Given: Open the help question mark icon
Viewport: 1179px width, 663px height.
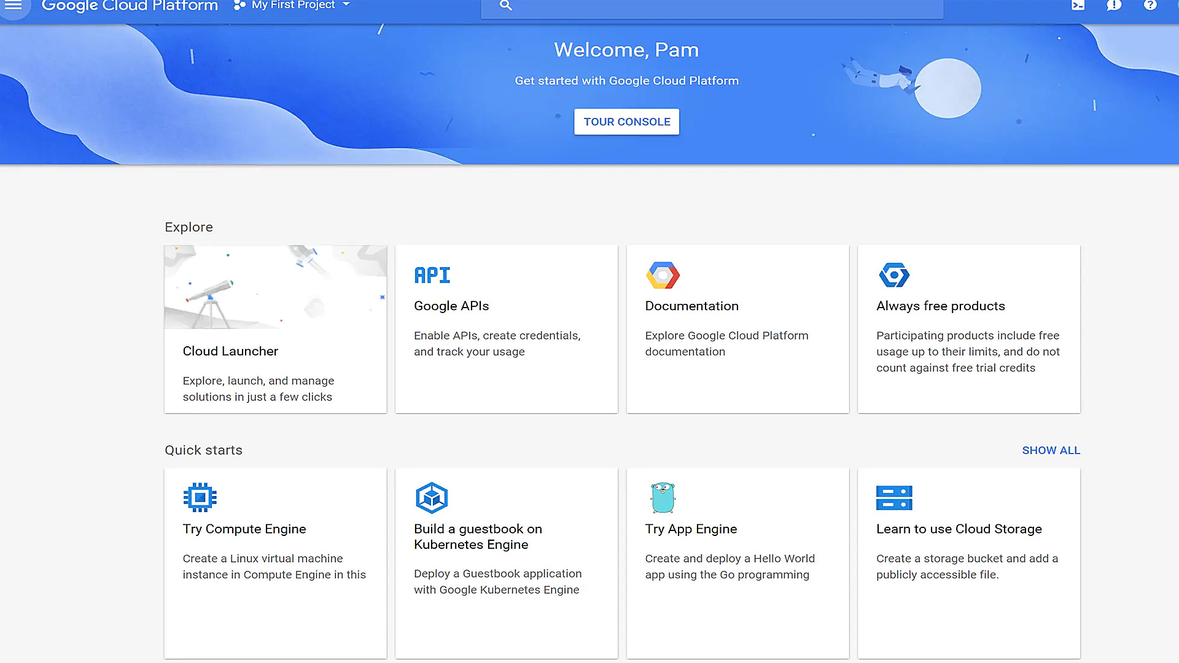Looking at the screenshot, I should [x=1150, y=5].
